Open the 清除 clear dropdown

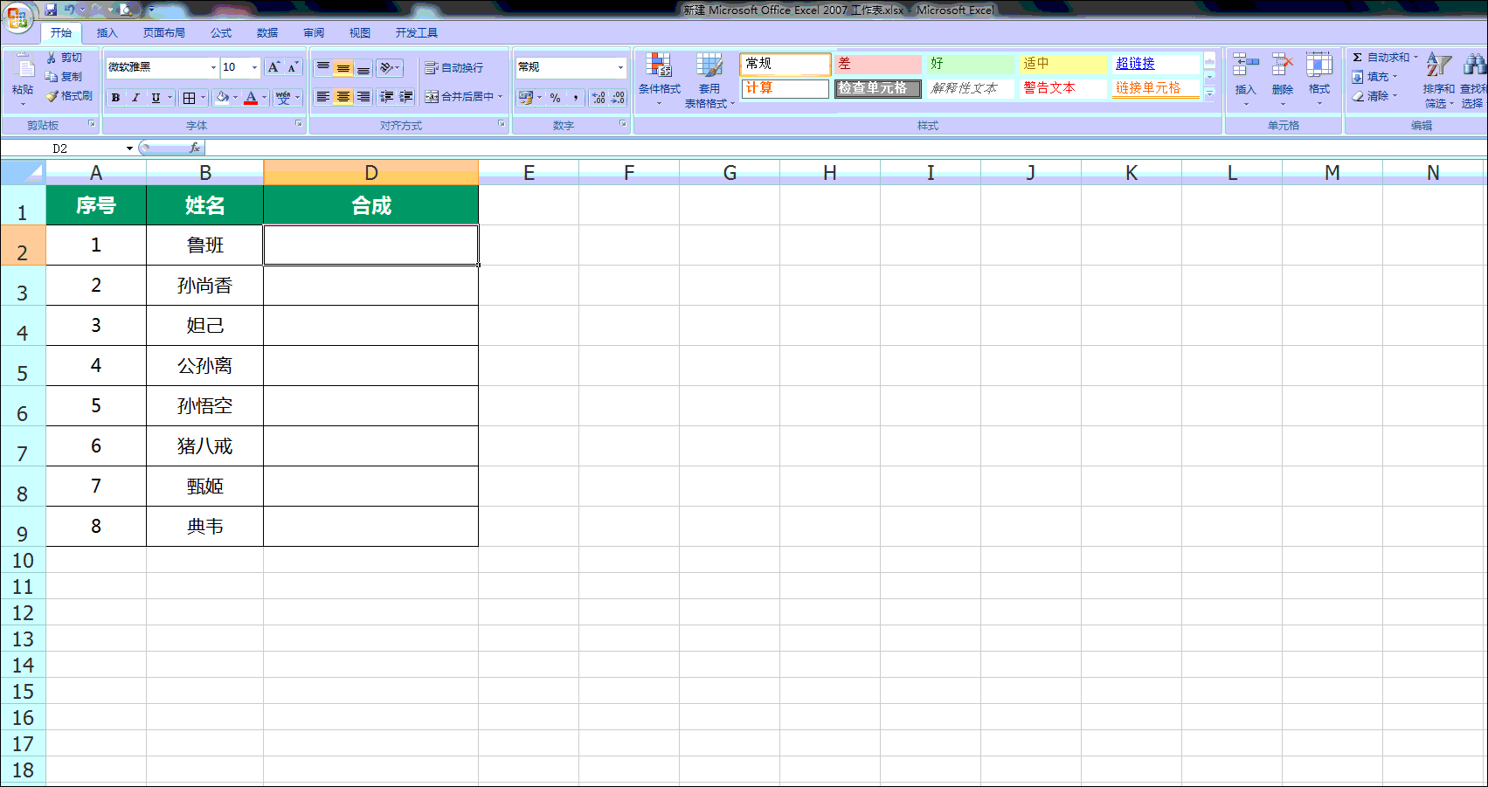tap(1375, 96)
